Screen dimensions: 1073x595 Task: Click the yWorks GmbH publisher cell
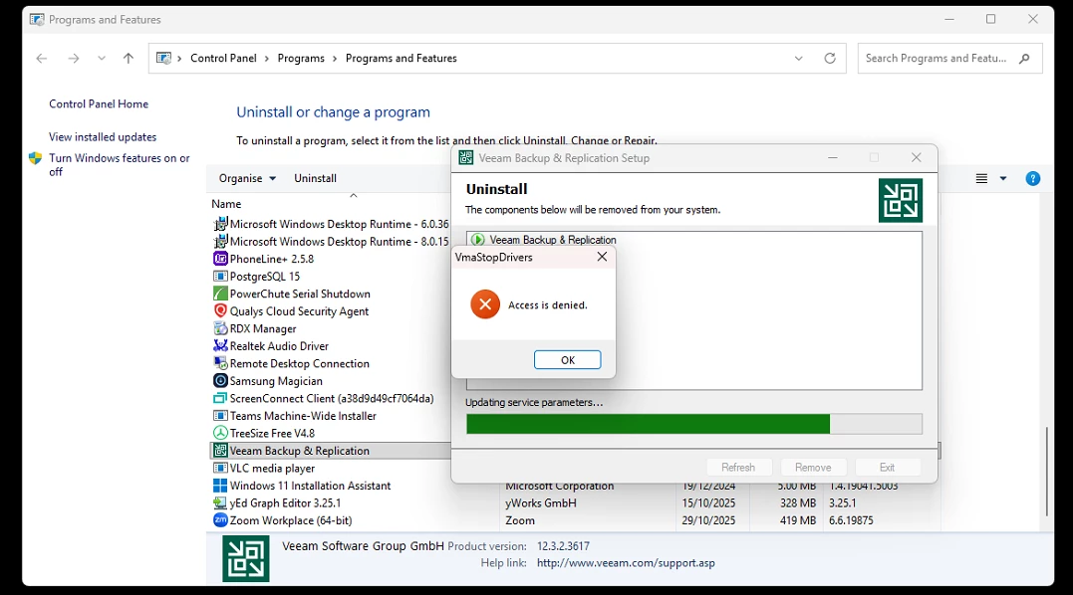click(541, 502)
